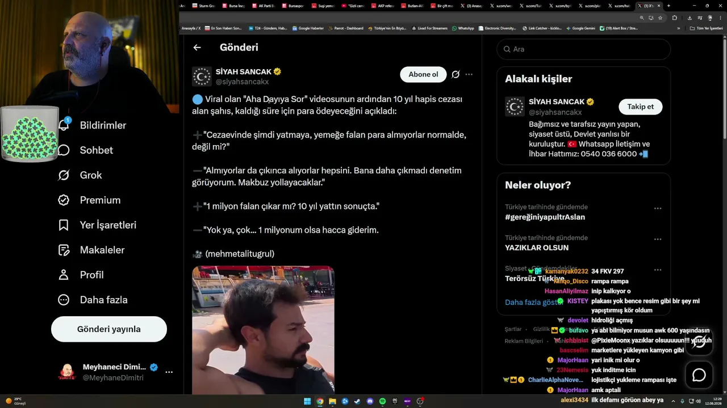The height and width of the screenshot is (408, 727).
Task: Follow SİYAH SANCAK with Takip et
Action: (641, 107)
